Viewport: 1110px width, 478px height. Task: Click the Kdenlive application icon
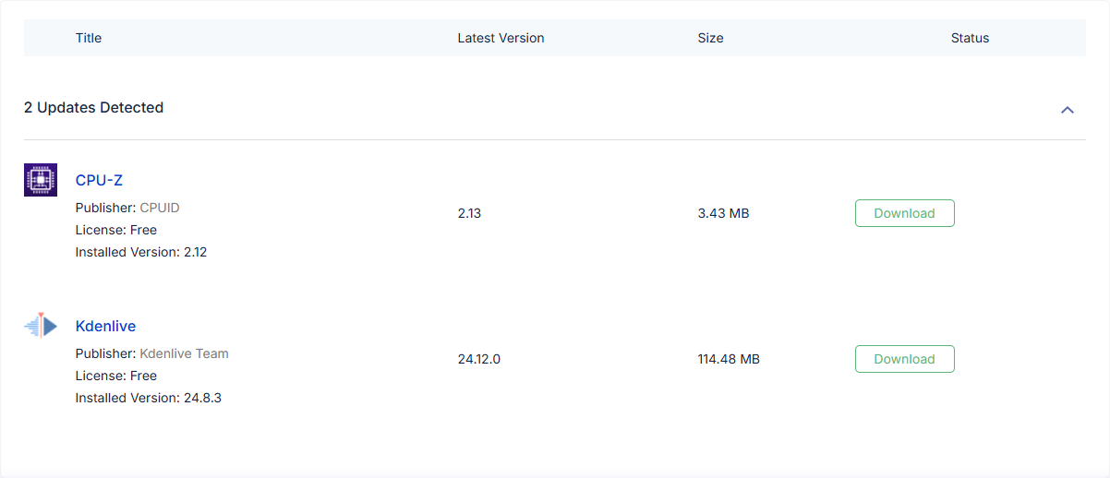tap(41, 325)
